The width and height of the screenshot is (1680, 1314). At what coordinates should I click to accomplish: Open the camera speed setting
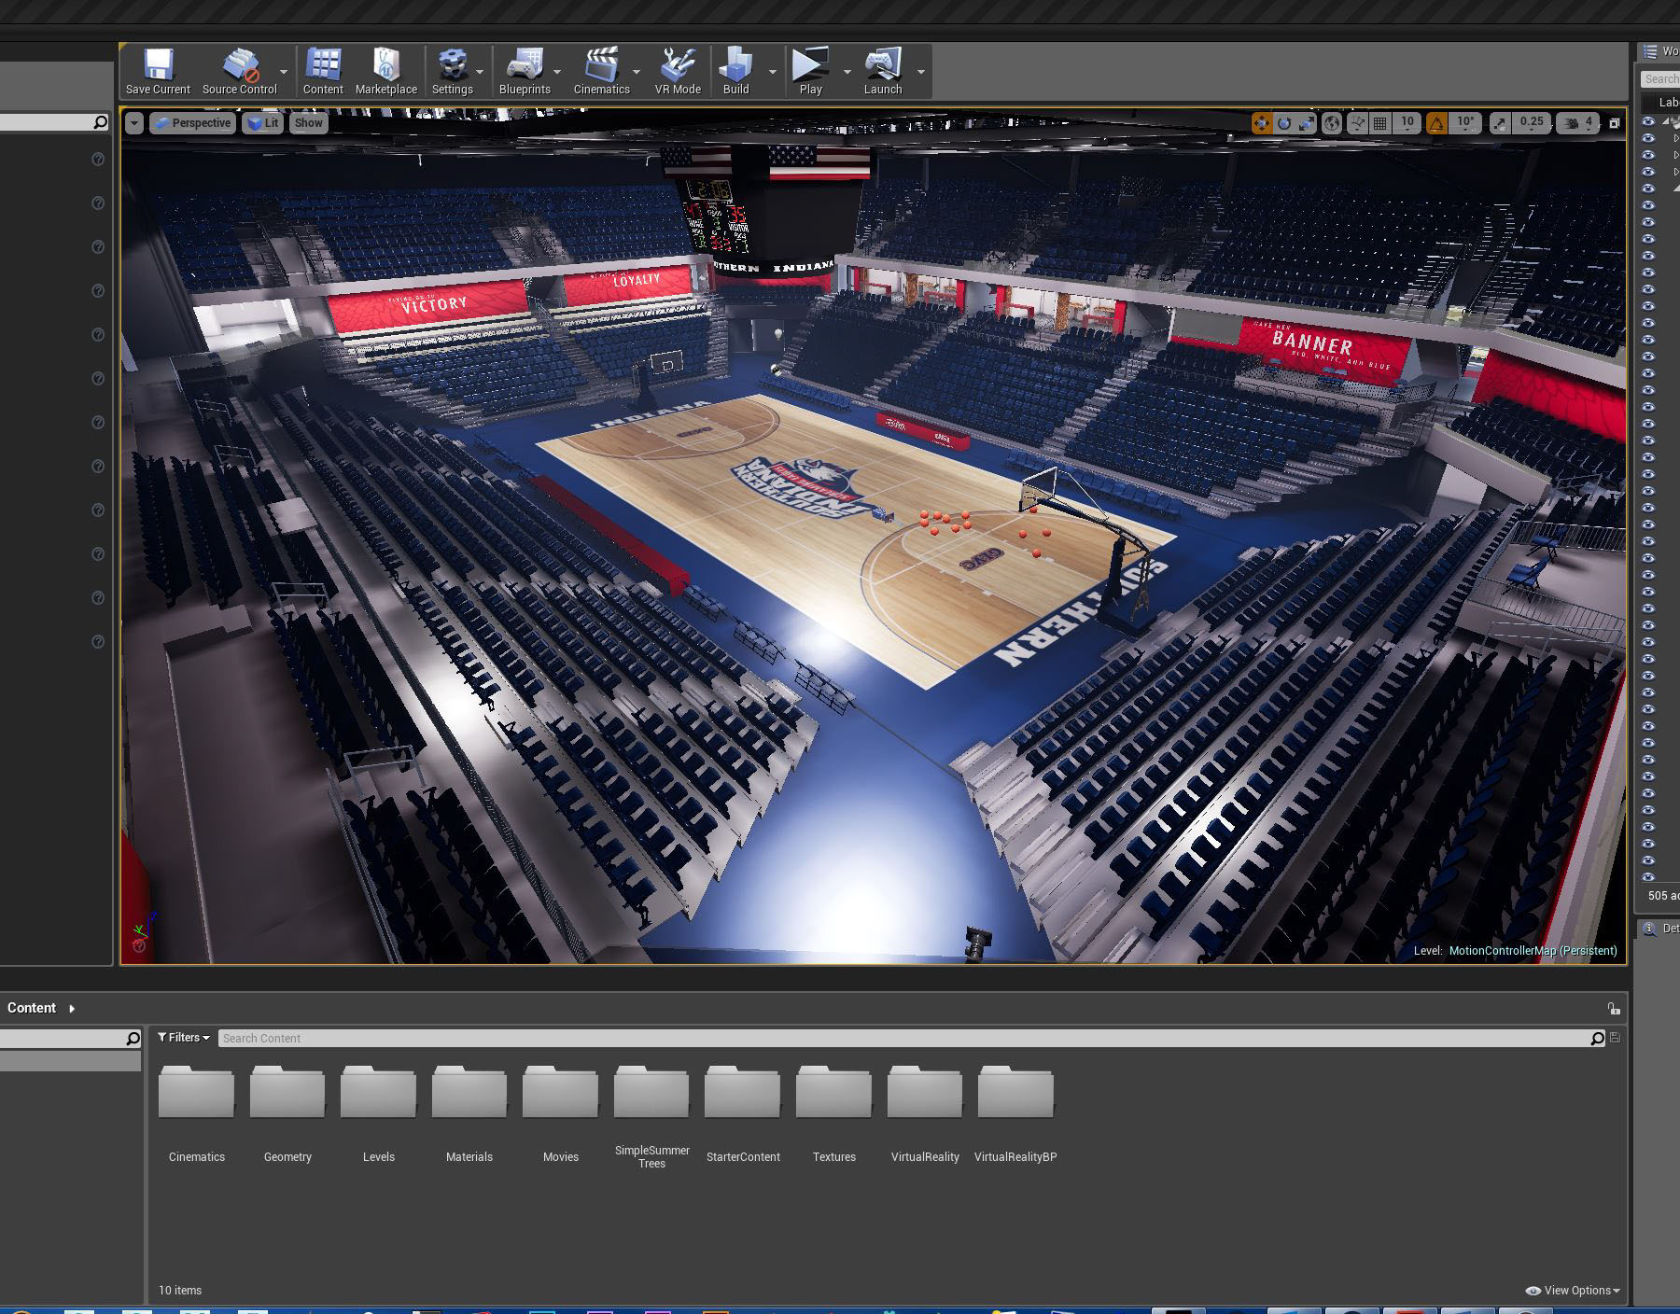pos(1578,123)
